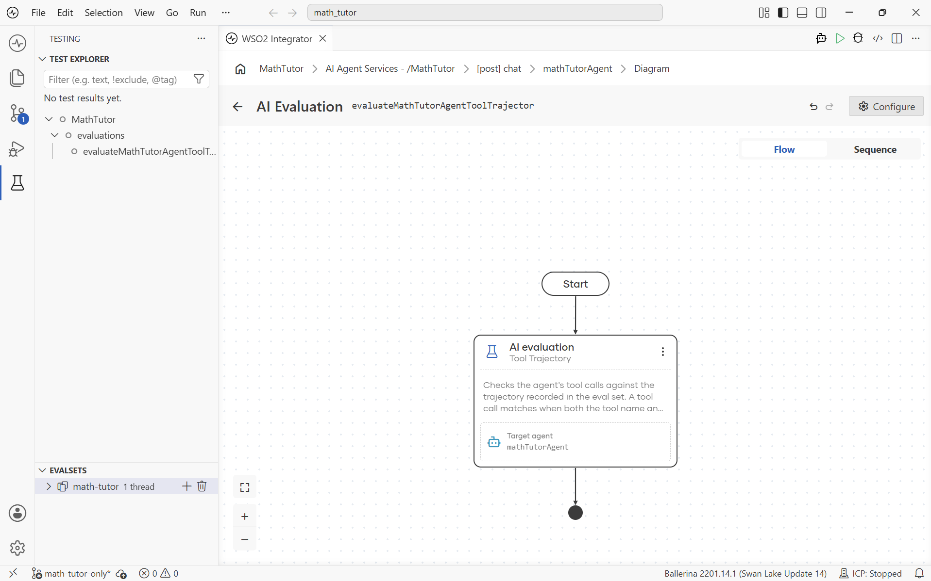Show the source code view
The image size is (931, 581).
coord(878,38)
